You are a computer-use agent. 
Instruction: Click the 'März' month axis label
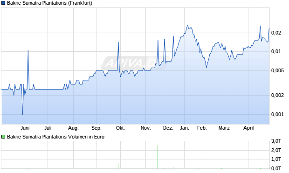pyautogui.click(x=224, y=128)
